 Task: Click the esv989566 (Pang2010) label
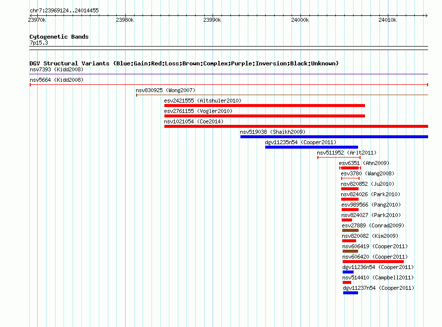(x=371, y=205)
